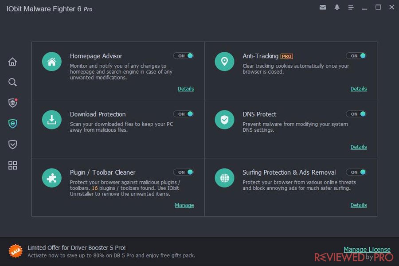The image size is (399, 266).
Task: Click 'Activate now to save up to 80%' text
Action: (111, 255)
